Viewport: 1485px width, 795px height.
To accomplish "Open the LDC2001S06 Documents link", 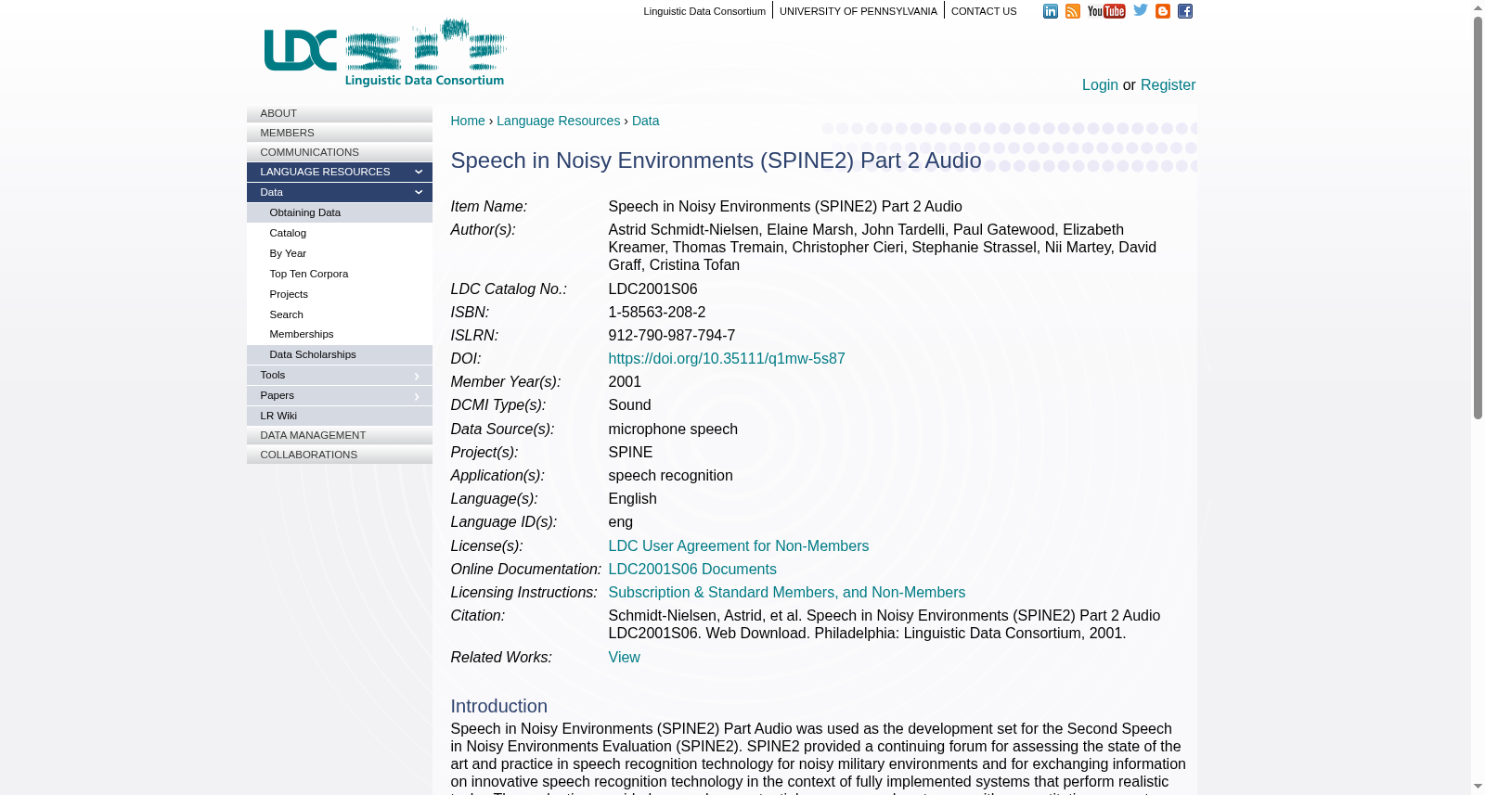I will click(x=692, y=570).
